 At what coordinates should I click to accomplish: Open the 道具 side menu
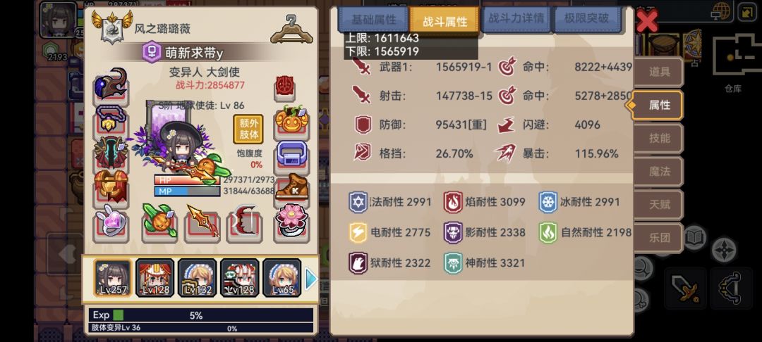click(658, 72)
